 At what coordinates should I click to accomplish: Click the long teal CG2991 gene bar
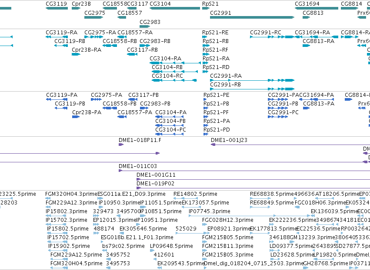(252, 17)
